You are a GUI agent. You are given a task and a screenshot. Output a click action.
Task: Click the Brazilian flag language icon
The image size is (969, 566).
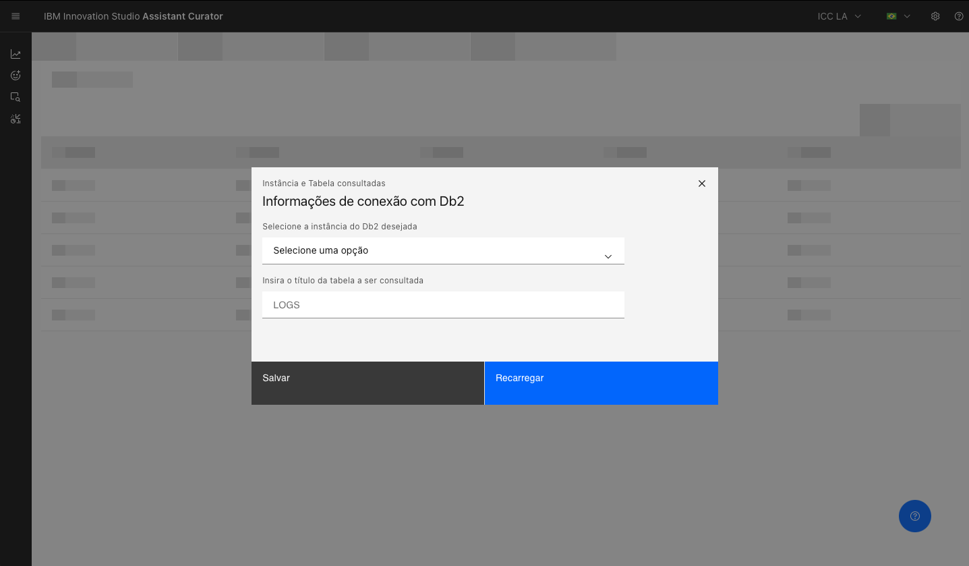point(891,16)
